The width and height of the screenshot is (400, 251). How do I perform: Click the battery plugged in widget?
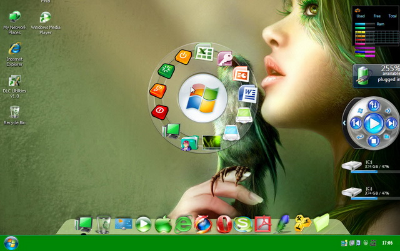(x=376, y=76)
